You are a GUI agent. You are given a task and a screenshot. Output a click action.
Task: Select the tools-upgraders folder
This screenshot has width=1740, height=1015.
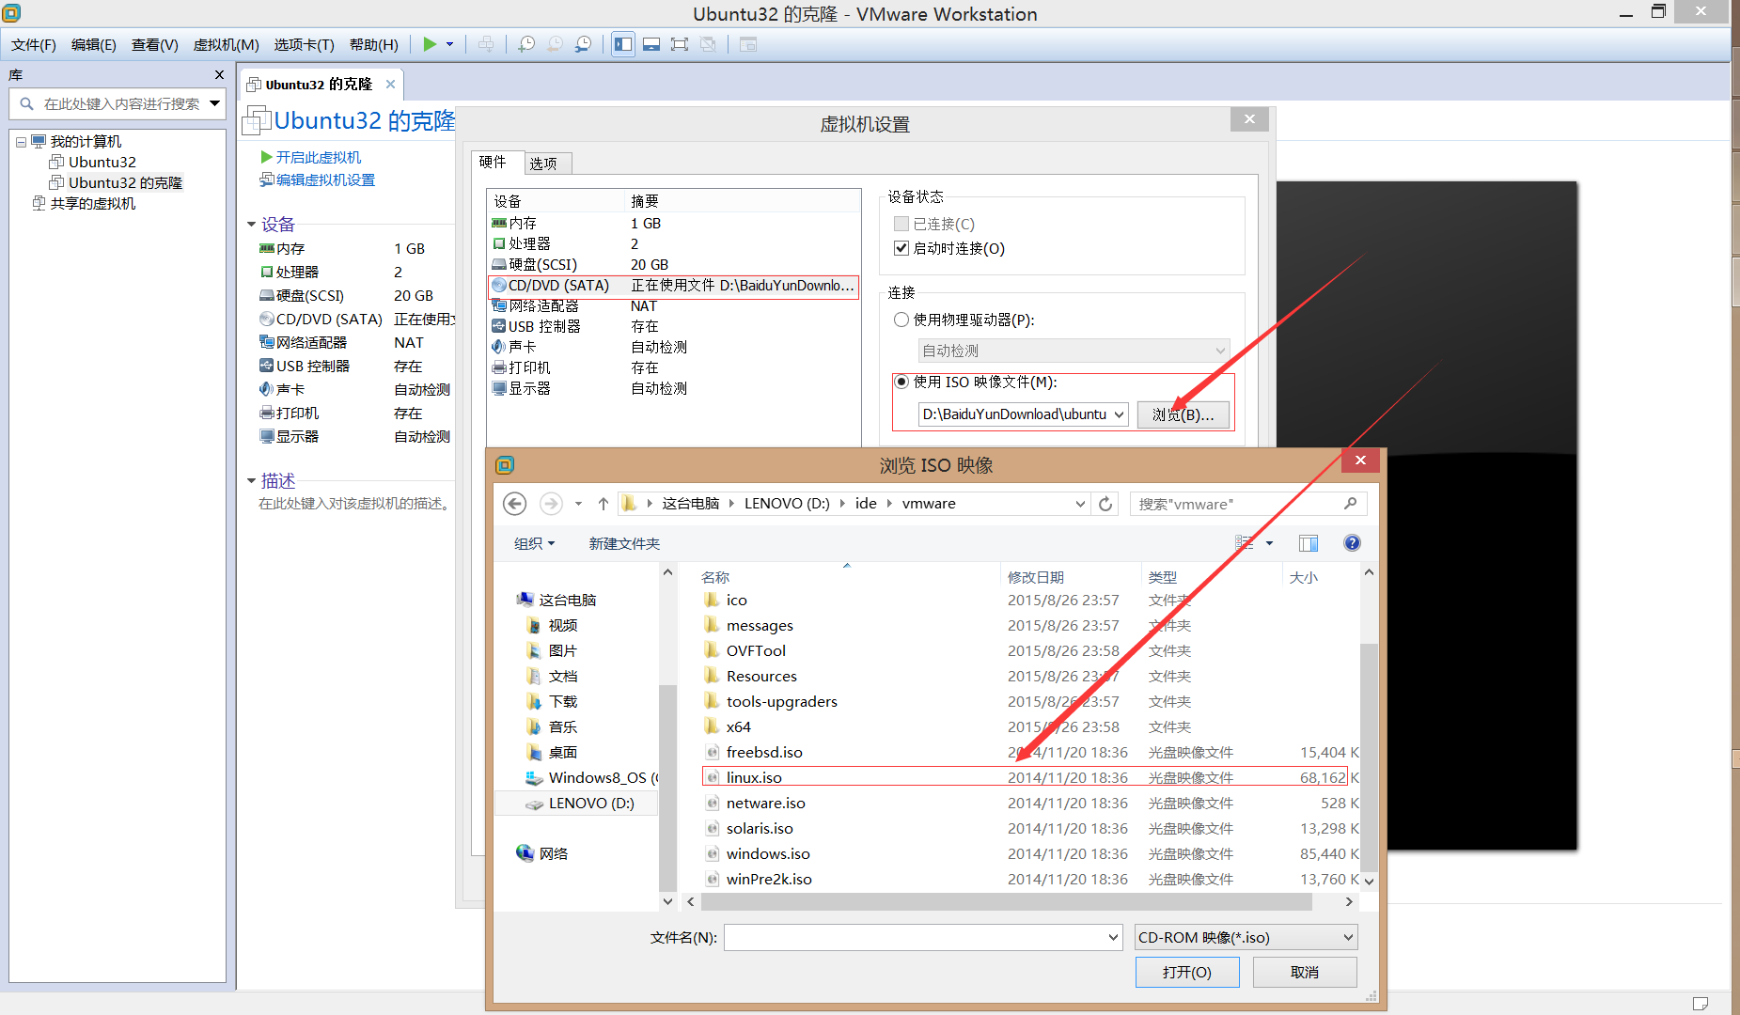tap(781, 701)
